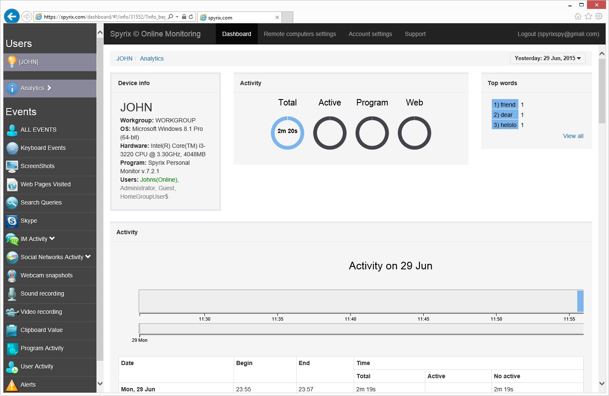This screenshot has height=396, width=609.
Task: Close the spyrix.com browser tab
Action: 277,17
